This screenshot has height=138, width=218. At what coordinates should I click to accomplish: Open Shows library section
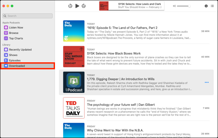pos(28,55)
